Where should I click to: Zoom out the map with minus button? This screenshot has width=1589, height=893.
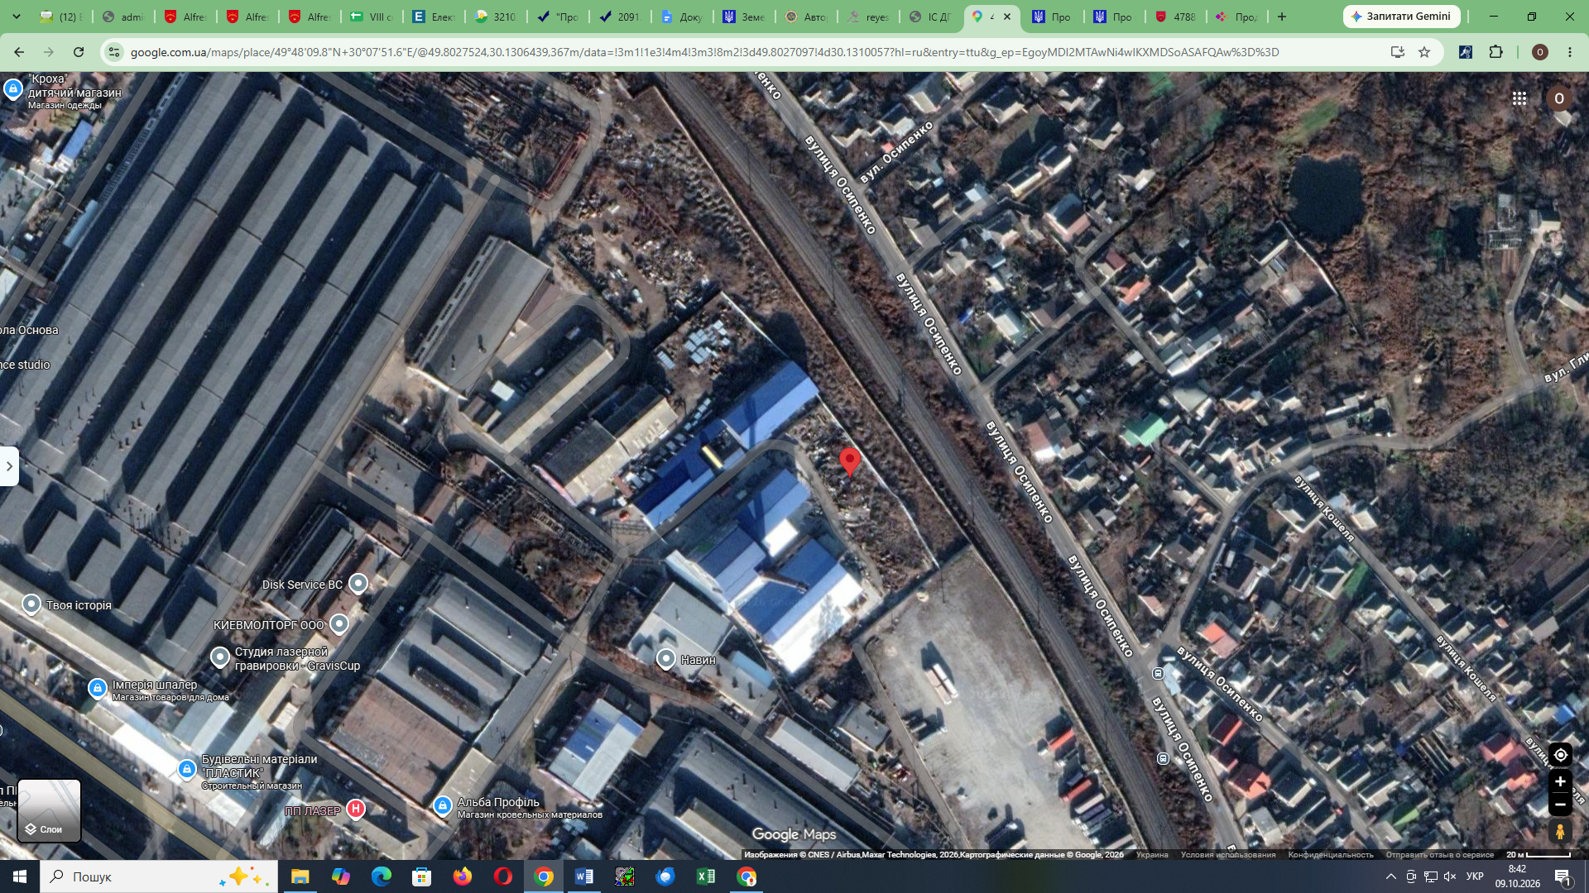click(x=1560, y=805)
